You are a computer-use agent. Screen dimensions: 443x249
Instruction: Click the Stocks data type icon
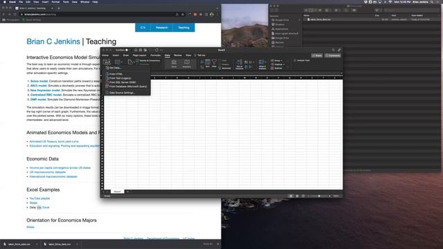click(174, 64)
